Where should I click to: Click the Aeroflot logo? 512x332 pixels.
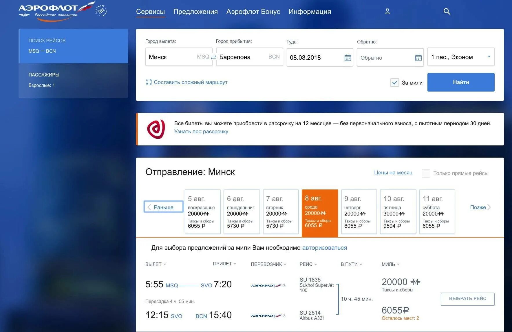[x=57, y=12]
